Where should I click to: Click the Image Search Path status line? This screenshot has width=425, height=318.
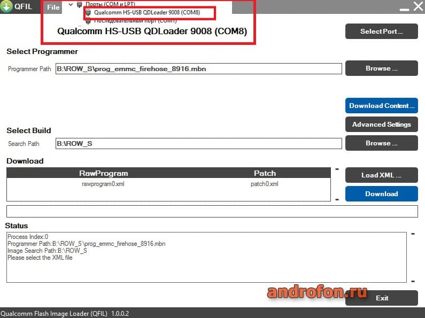[x=47, y=251]
